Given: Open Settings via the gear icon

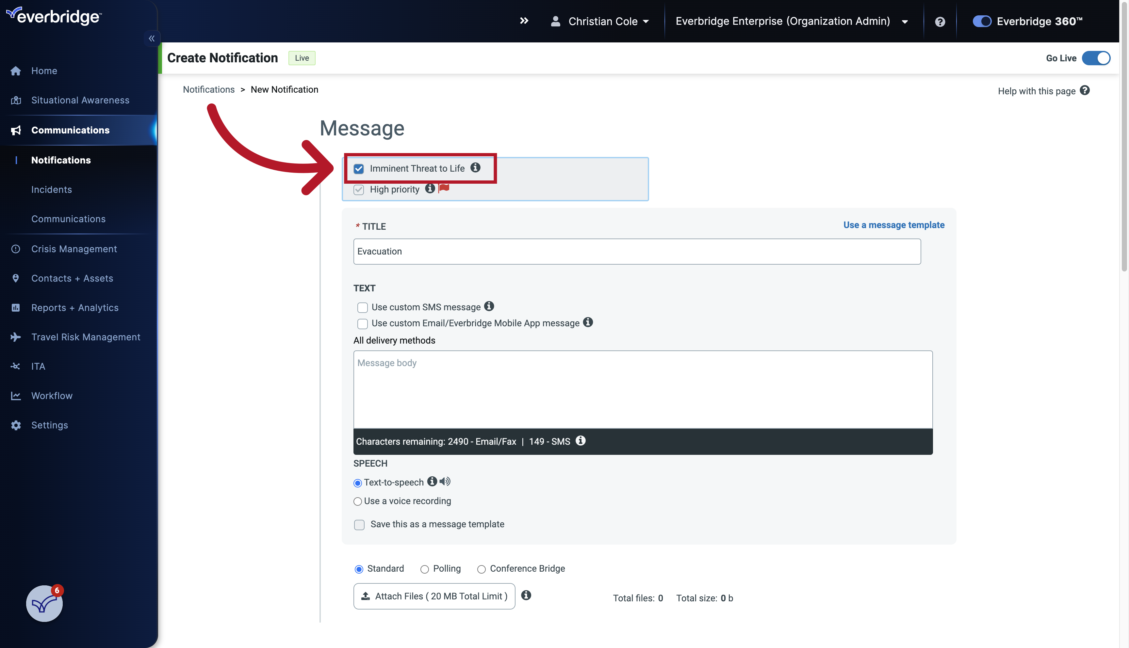Looking at the screenshot, I should click(x=16, y=425).
